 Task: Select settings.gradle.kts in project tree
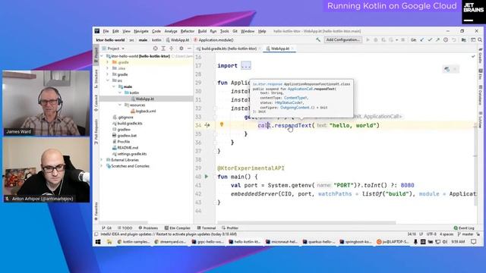click(131, 154)
